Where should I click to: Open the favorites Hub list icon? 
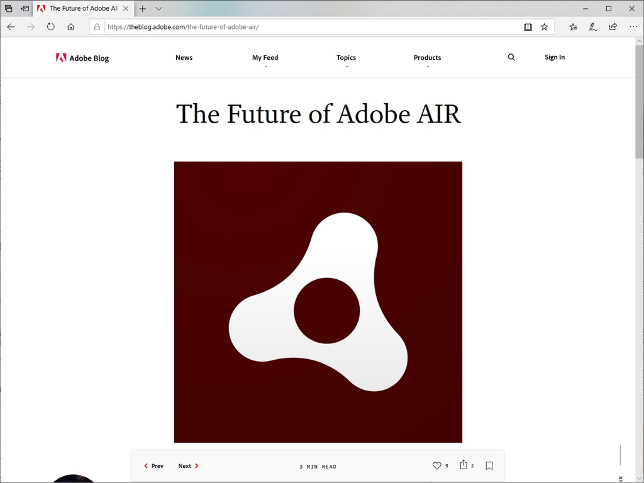pos(572,27)
